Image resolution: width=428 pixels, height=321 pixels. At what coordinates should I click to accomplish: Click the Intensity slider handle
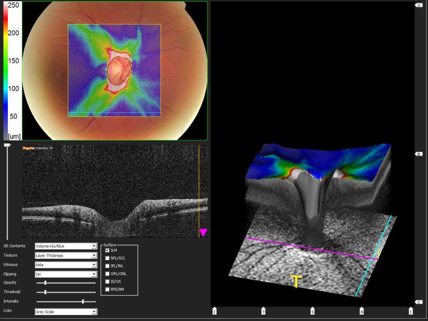pos(83,301)
